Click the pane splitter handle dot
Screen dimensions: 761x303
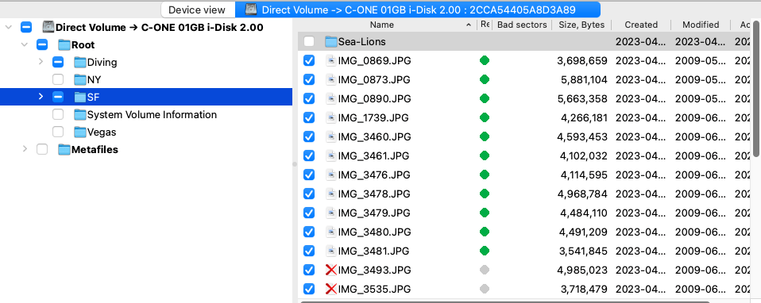[x=295, y=164]
